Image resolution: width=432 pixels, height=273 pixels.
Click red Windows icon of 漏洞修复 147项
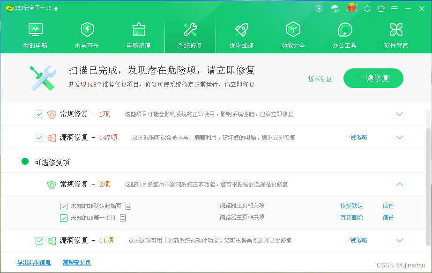52,138
